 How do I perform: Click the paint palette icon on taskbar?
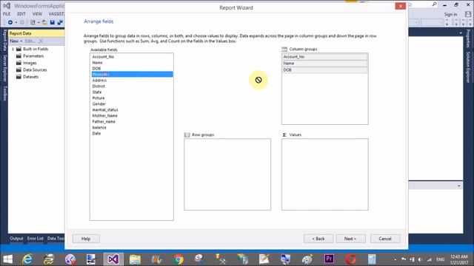click(x=307, y=259)
